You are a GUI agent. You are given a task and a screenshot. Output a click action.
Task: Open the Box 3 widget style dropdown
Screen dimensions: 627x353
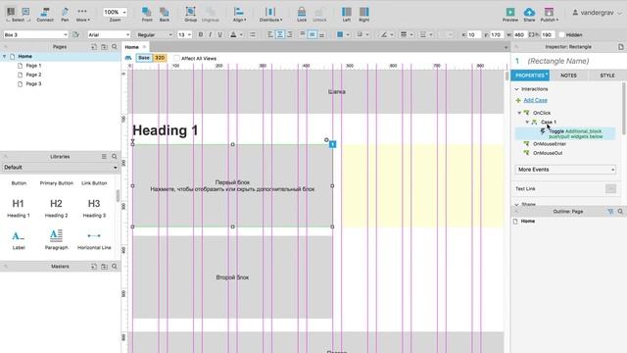click(35, 35)
